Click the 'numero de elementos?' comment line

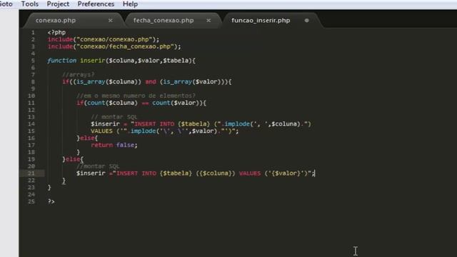click(136, 96)
